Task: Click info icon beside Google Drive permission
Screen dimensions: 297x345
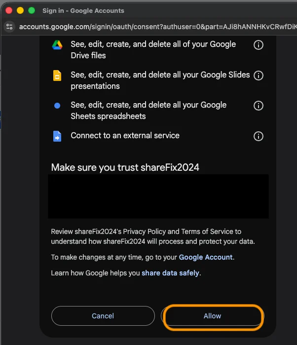Action: (x=258, y=45)
